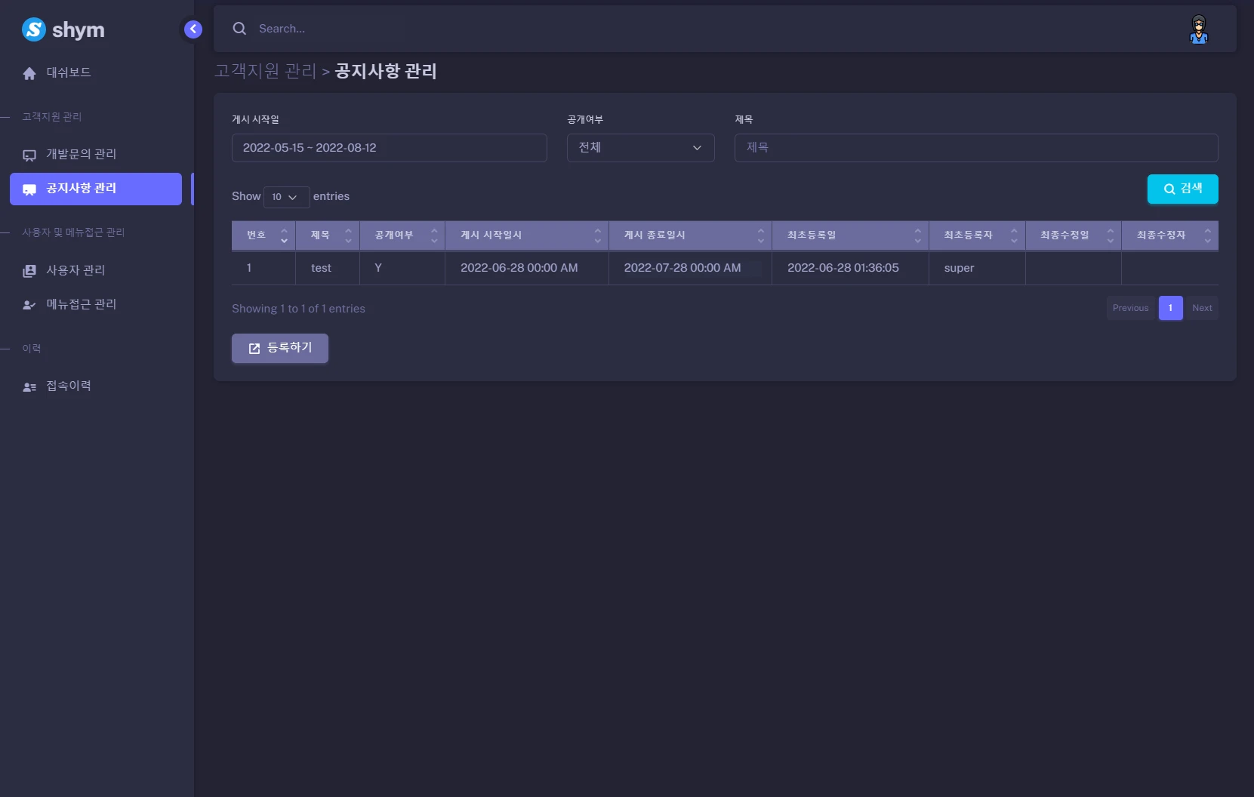Expand the sort options on 최초등록일 column
This screenshot has width=1254, height=797.
coord(917,235)
